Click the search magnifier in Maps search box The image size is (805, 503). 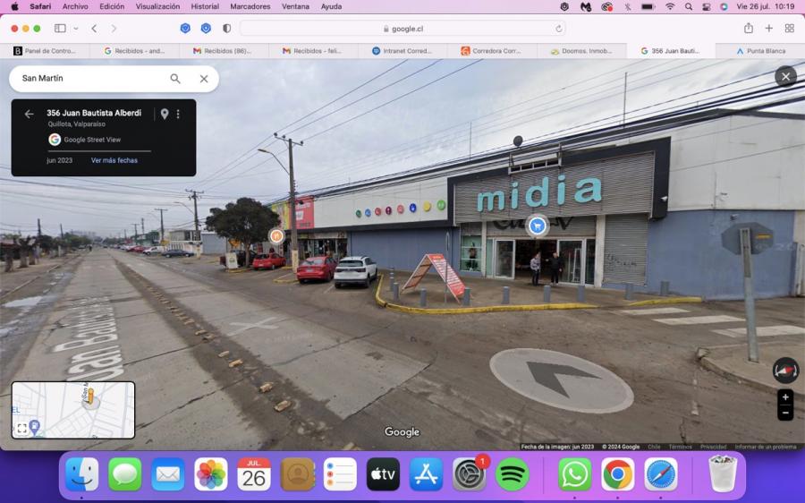[x=175, y=79]
